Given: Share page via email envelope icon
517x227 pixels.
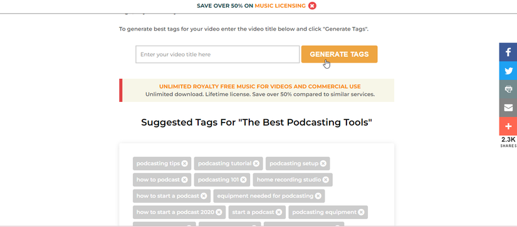Looking at the screenshot, I should click(508, 108).
